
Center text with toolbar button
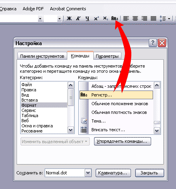coord(135,19)
